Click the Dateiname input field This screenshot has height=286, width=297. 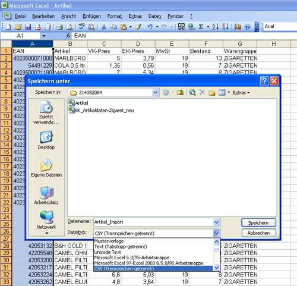(x=153, y=222)
